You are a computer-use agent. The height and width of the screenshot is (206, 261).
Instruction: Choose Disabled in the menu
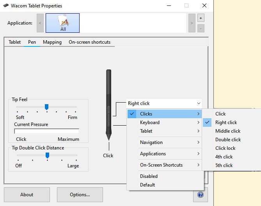click(x=165, y=176)
